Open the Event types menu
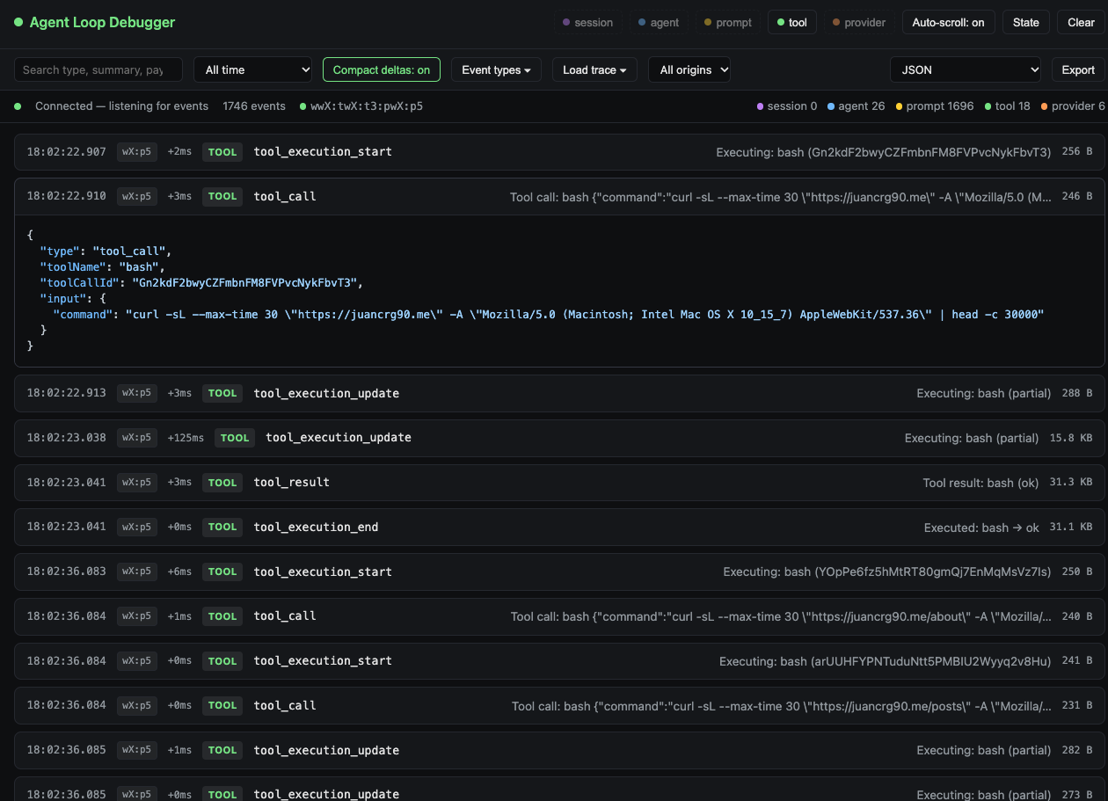Image resolution: width=1108 pixels, height=801 pixels. (x=496, y=69)
